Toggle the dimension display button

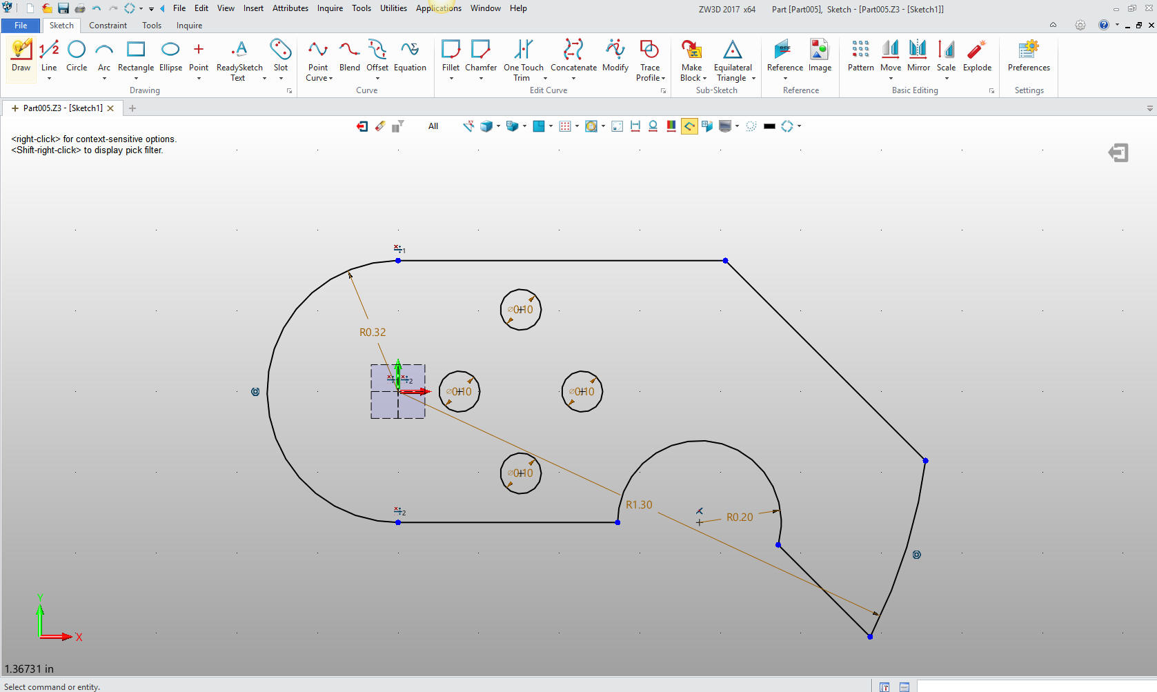(x=635, y=126)
